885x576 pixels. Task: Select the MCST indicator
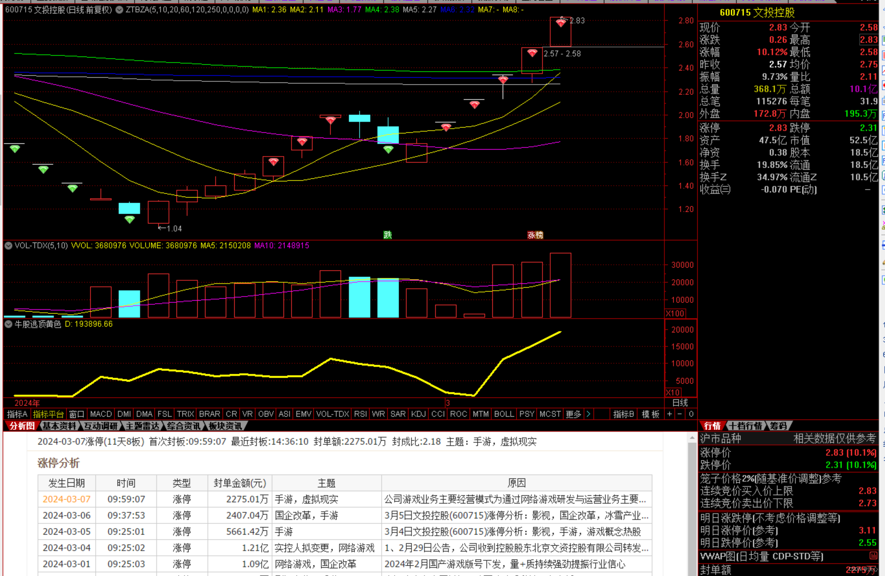click(550, 414)
